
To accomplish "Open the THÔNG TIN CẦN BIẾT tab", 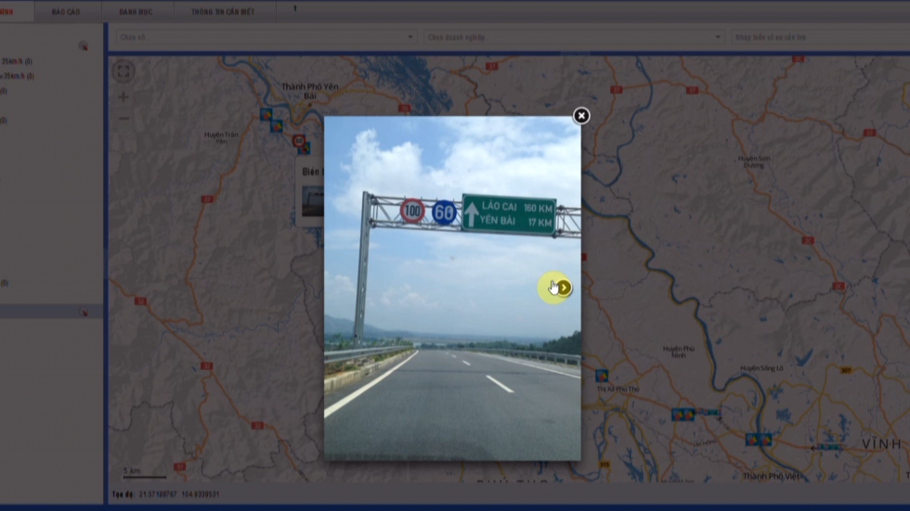I will [x=223, y=11].
